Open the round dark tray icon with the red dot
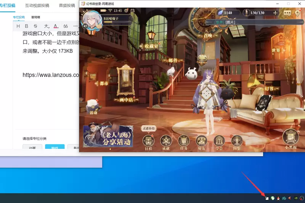 pyautogui.click(x=302, y=198)
